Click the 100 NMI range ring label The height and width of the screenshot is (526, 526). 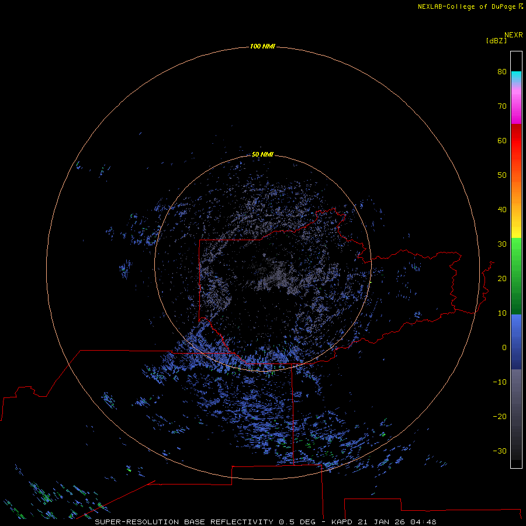coord(262,46)
